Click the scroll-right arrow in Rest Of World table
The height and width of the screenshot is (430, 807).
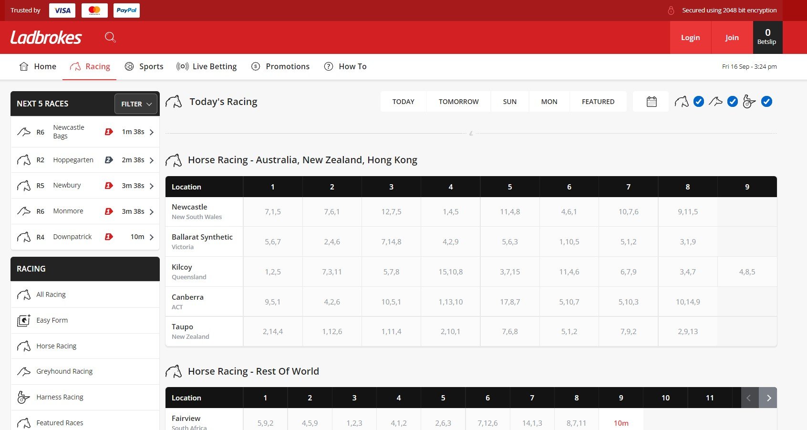[768, 398]
